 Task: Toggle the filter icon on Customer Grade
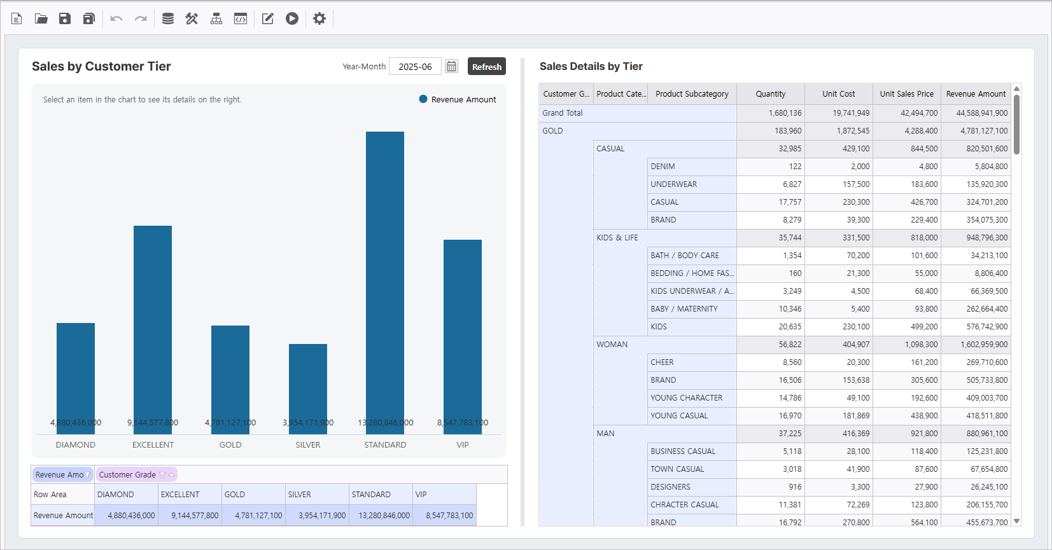click(162, 475)
